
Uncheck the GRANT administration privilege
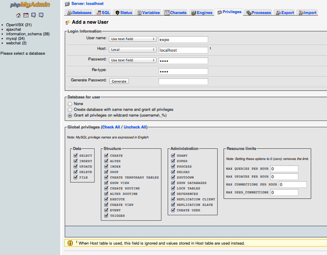(173, 156)
